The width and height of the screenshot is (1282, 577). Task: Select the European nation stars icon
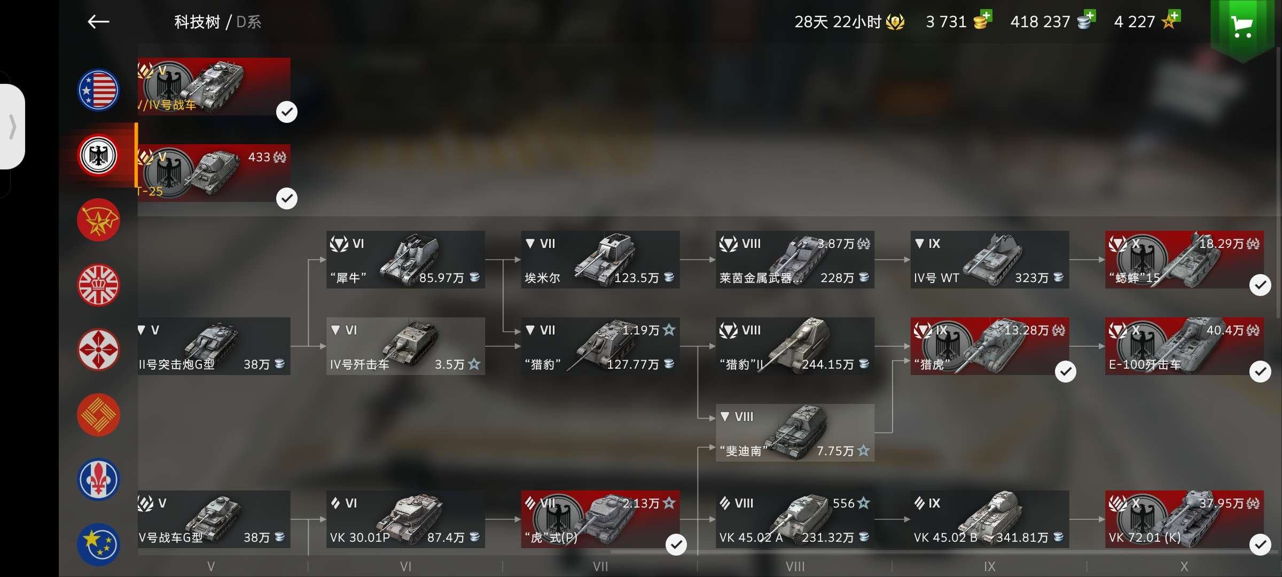click(x=98, y=544)
